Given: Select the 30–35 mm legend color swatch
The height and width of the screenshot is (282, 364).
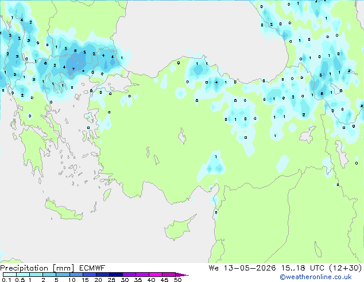Looking at the screenshot, I should click(x=129, y=275).
